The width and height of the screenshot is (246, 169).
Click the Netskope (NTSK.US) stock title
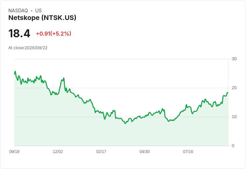coord(42,18)
